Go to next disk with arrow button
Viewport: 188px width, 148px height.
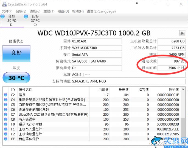click(182, 33)
